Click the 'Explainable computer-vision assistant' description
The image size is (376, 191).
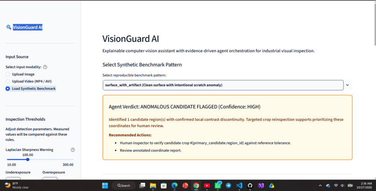[x=209, y=51]
